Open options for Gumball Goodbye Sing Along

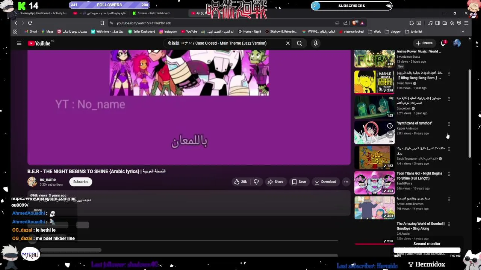click(449, 224)
